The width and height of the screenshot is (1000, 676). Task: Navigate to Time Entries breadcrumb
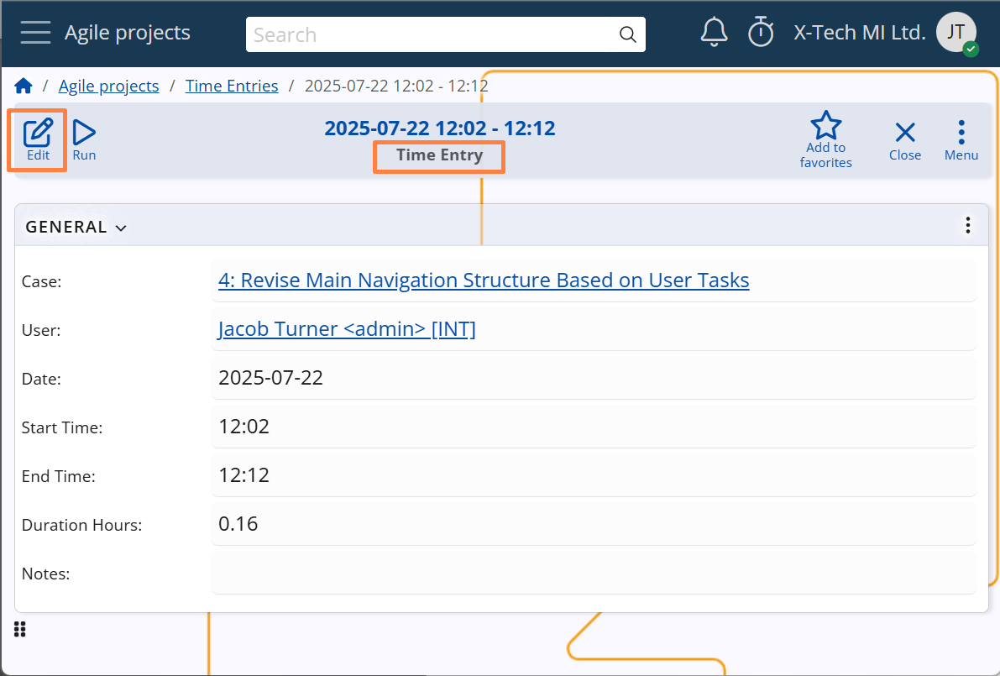[x=232, y=86]
